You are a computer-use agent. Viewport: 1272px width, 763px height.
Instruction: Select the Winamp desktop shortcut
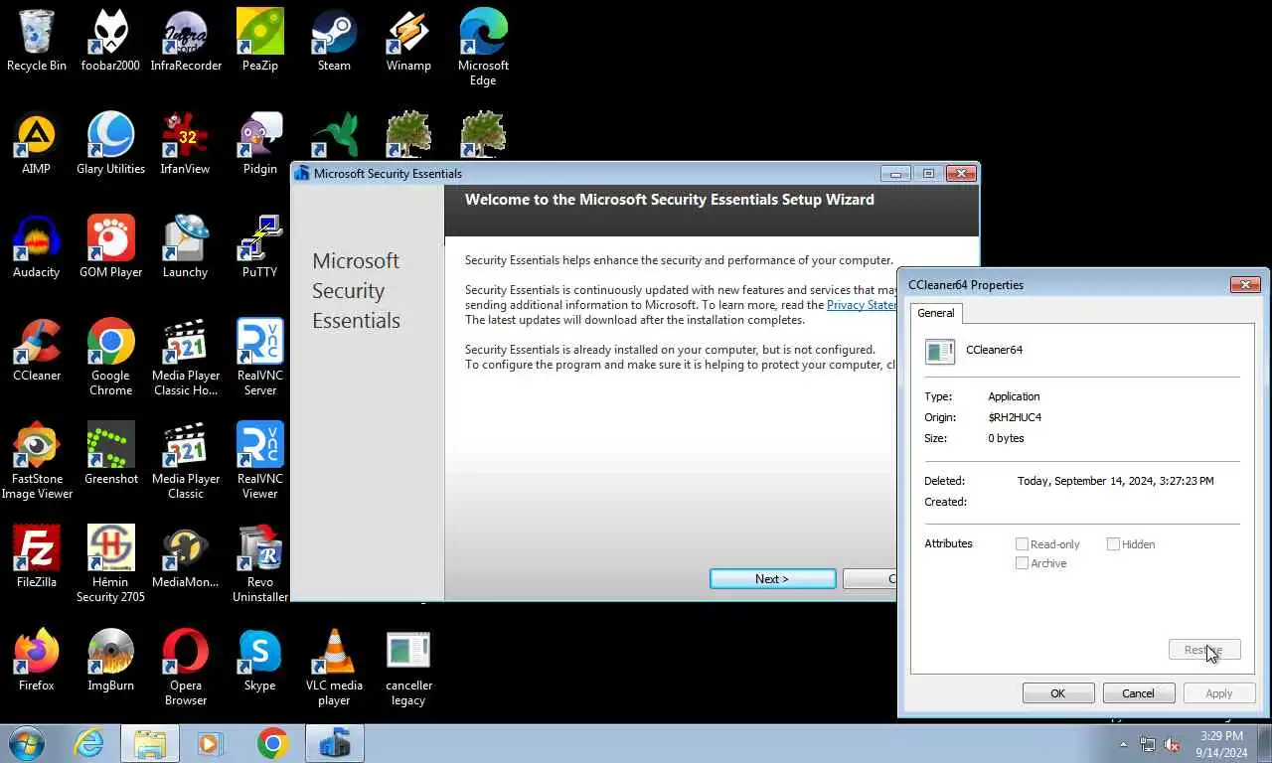[x=408, y=41]
